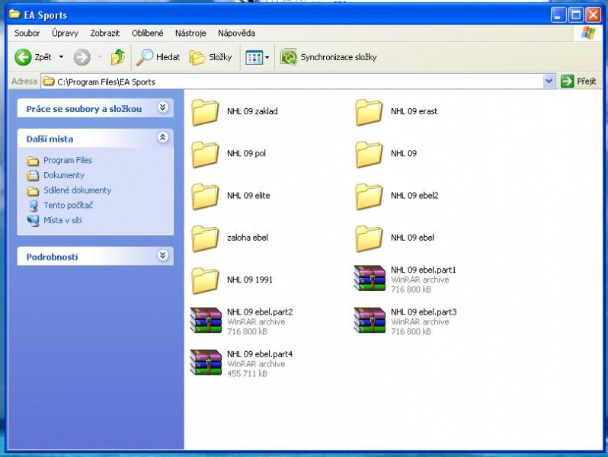608x457 pixels.
Task: Click the grey Forward arrow button
Action: (82, 57)
